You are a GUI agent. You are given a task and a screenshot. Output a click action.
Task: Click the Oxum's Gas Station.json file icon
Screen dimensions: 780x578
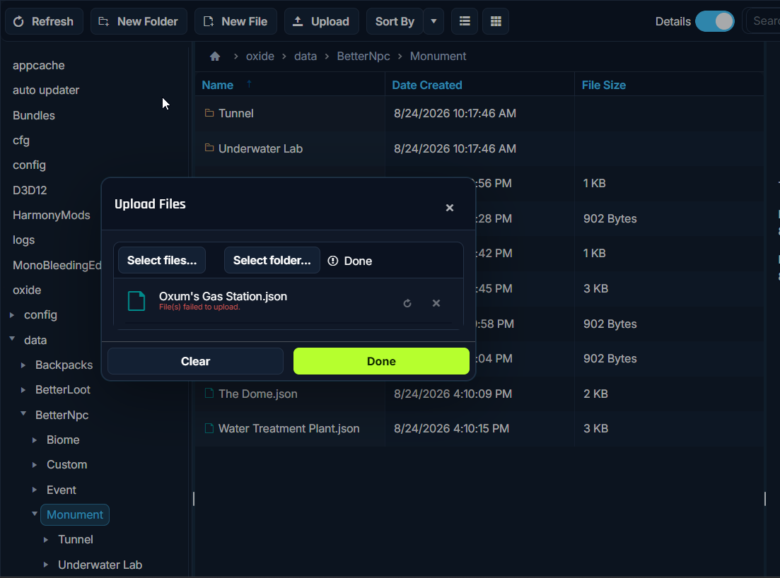[136, 301]
